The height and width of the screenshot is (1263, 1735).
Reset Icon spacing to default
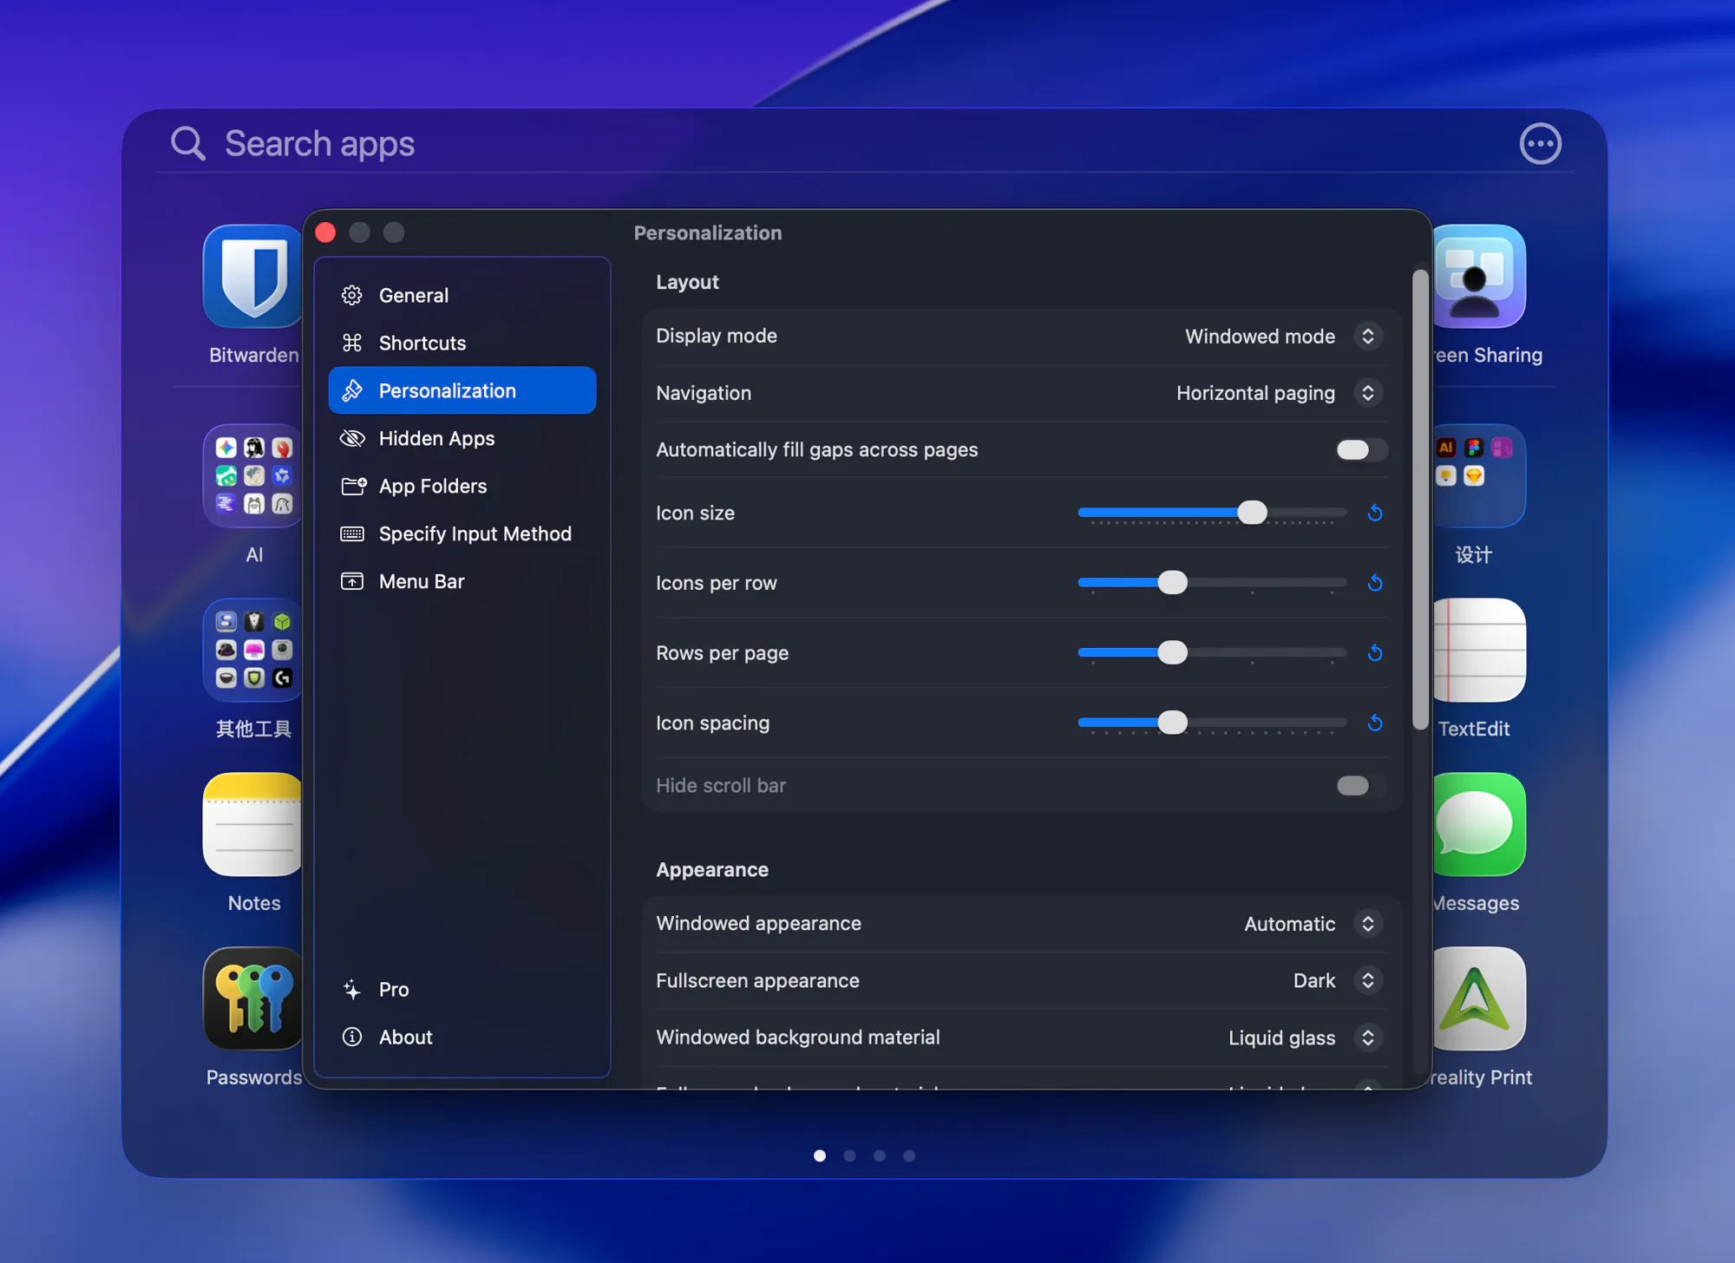[1375, 723]
